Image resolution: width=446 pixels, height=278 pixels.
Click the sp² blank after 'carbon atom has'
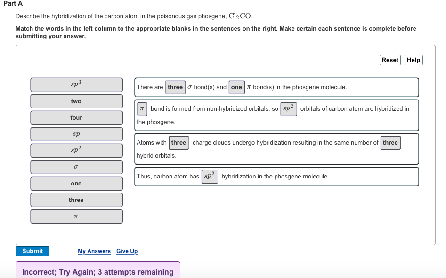pos(210,177)
